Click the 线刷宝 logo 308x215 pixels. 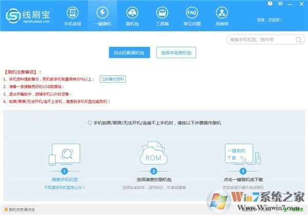pos(28,16)
